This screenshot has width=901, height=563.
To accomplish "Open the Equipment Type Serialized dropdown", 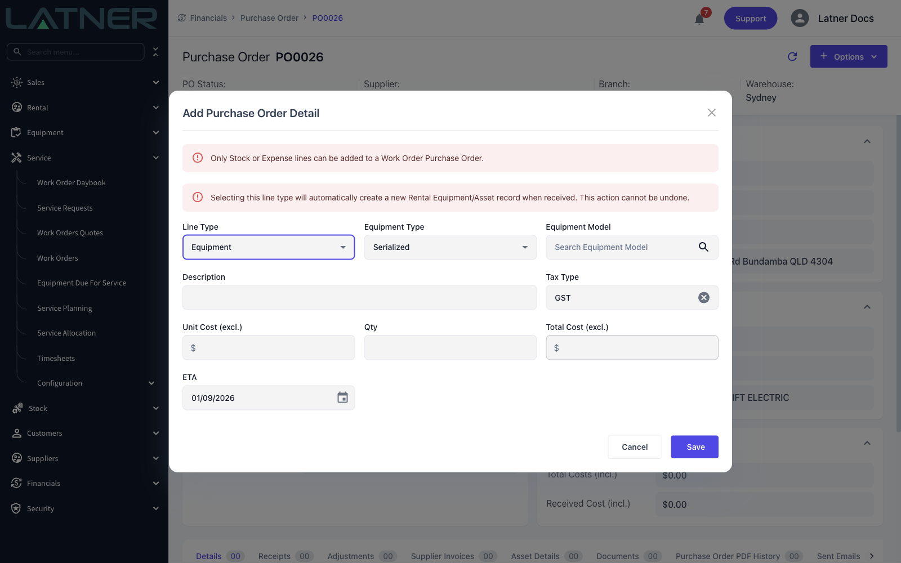I will pos(450,247).
